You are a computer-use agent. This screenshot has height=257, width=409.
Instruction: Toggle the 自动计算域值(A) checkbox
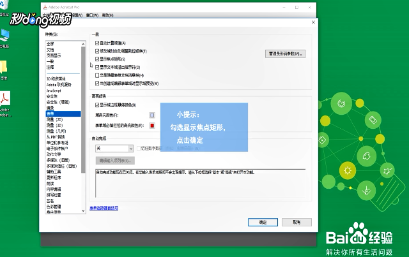(x=97, y=43)
